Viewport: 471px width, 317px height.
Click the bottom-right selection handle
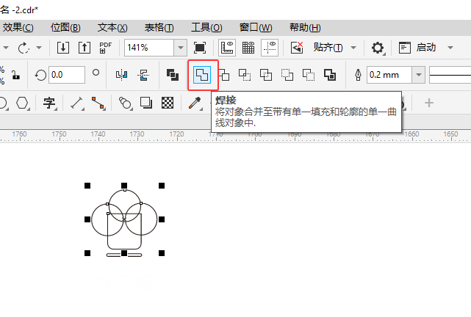tap(162, 253)
